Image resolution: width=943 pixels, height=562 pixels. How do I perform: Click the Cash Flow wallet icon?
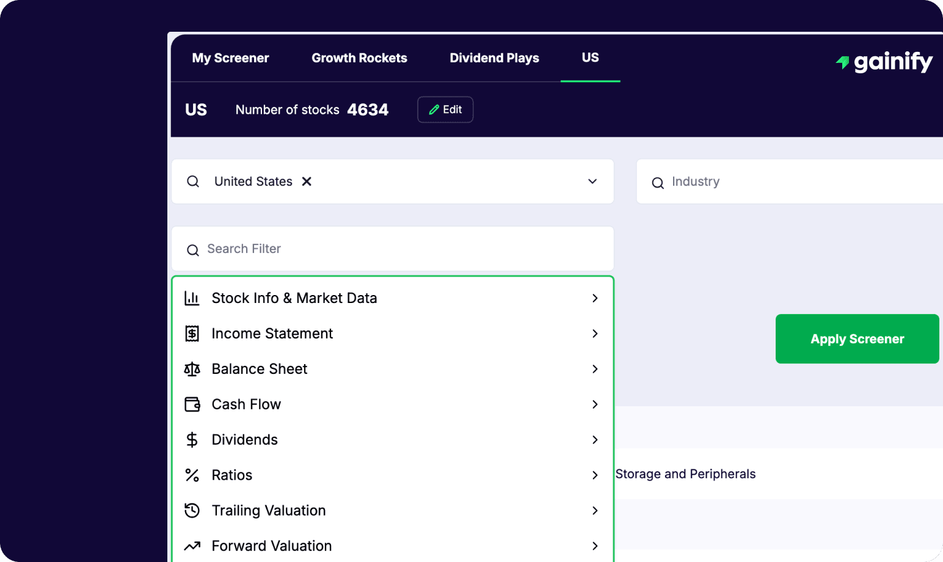(x=192, y=404)
